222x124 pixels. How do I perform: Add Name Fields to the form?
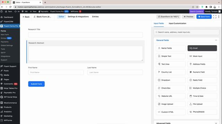tap(171, 48)
